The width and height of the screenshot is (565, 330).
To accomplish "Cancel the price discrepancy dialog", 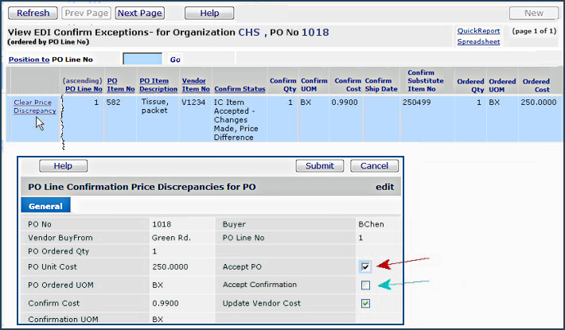I will [374, 166].
